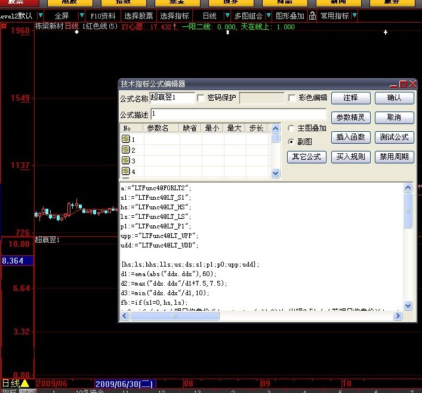Click the code editor scroll-right arrow
Image resolution: width=422 pixels, height=393 pixels.
click(398, 315)
